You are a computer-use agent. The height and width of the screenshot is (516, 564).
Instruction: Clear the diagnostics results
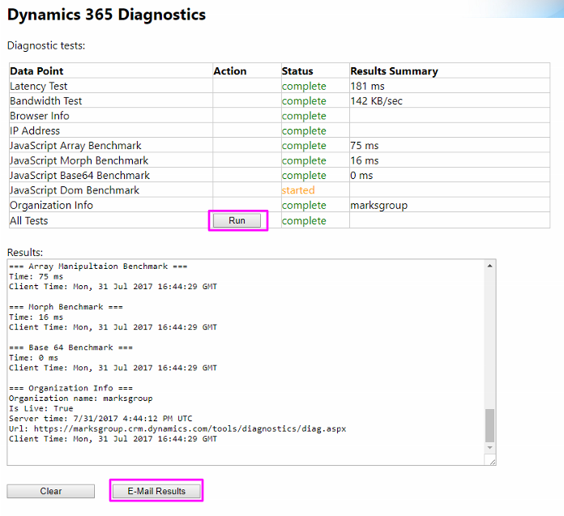51,491
